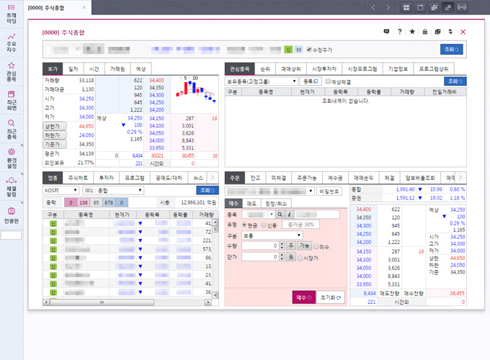Open the 최근화면 sidebar icon
Screen dimensions: 490x360
point(12,101)
